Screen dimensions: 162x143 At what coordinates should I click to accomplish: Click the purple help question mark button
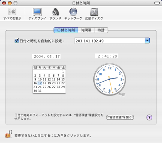click(x=149, y=117)
